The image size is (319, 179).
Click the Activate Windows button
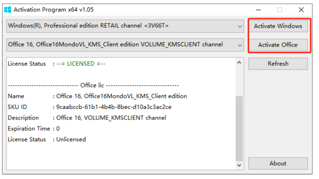(278, 26)
